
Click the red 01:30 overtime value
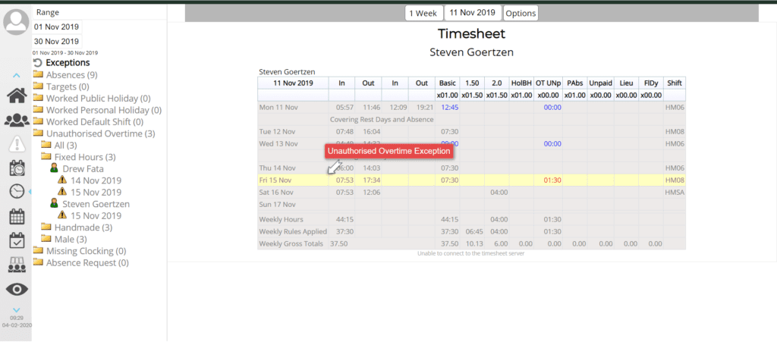click(552, 180)
